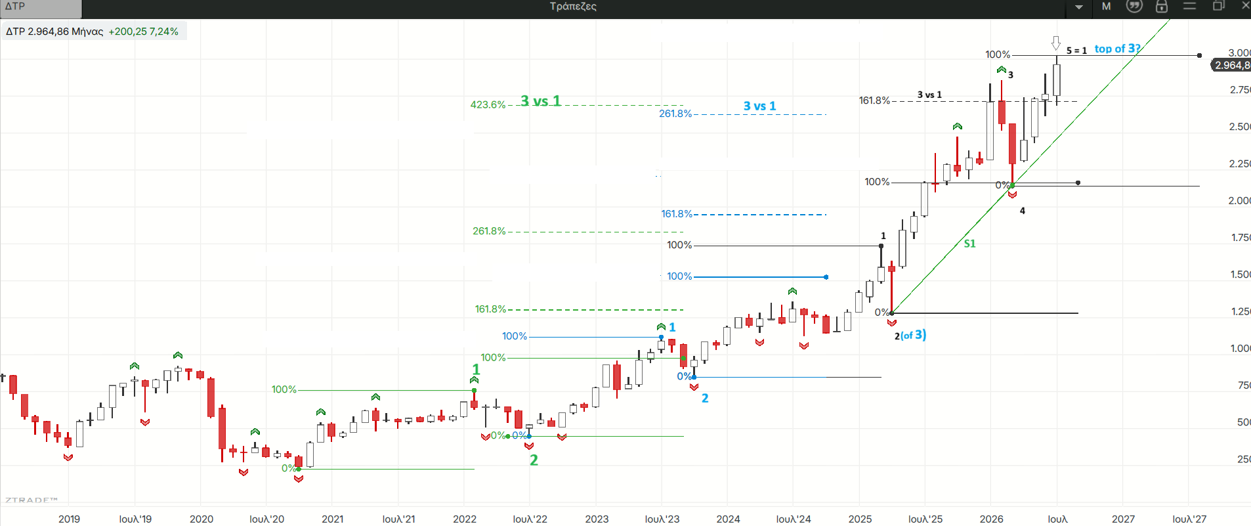1251x526 pixels.
Task: Open the hamburger menu icon in title bar
Action: [x=1190, y=6]
